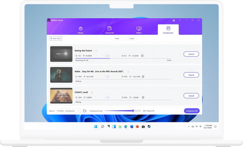Viewport: 243px width, 147px height.
Task: Switch to Image compression mode
Action: 132,38
